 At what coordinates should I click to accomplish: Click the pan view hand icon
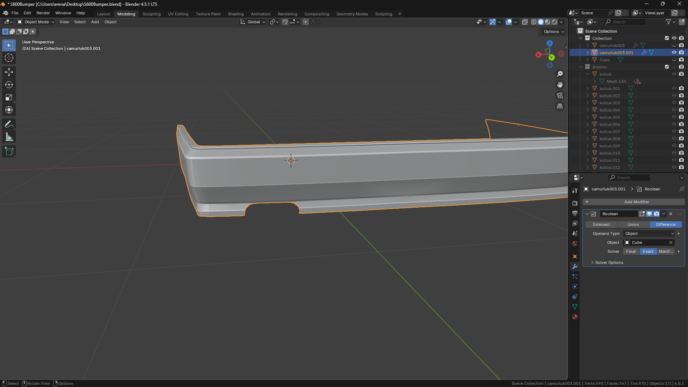(560, 85)
